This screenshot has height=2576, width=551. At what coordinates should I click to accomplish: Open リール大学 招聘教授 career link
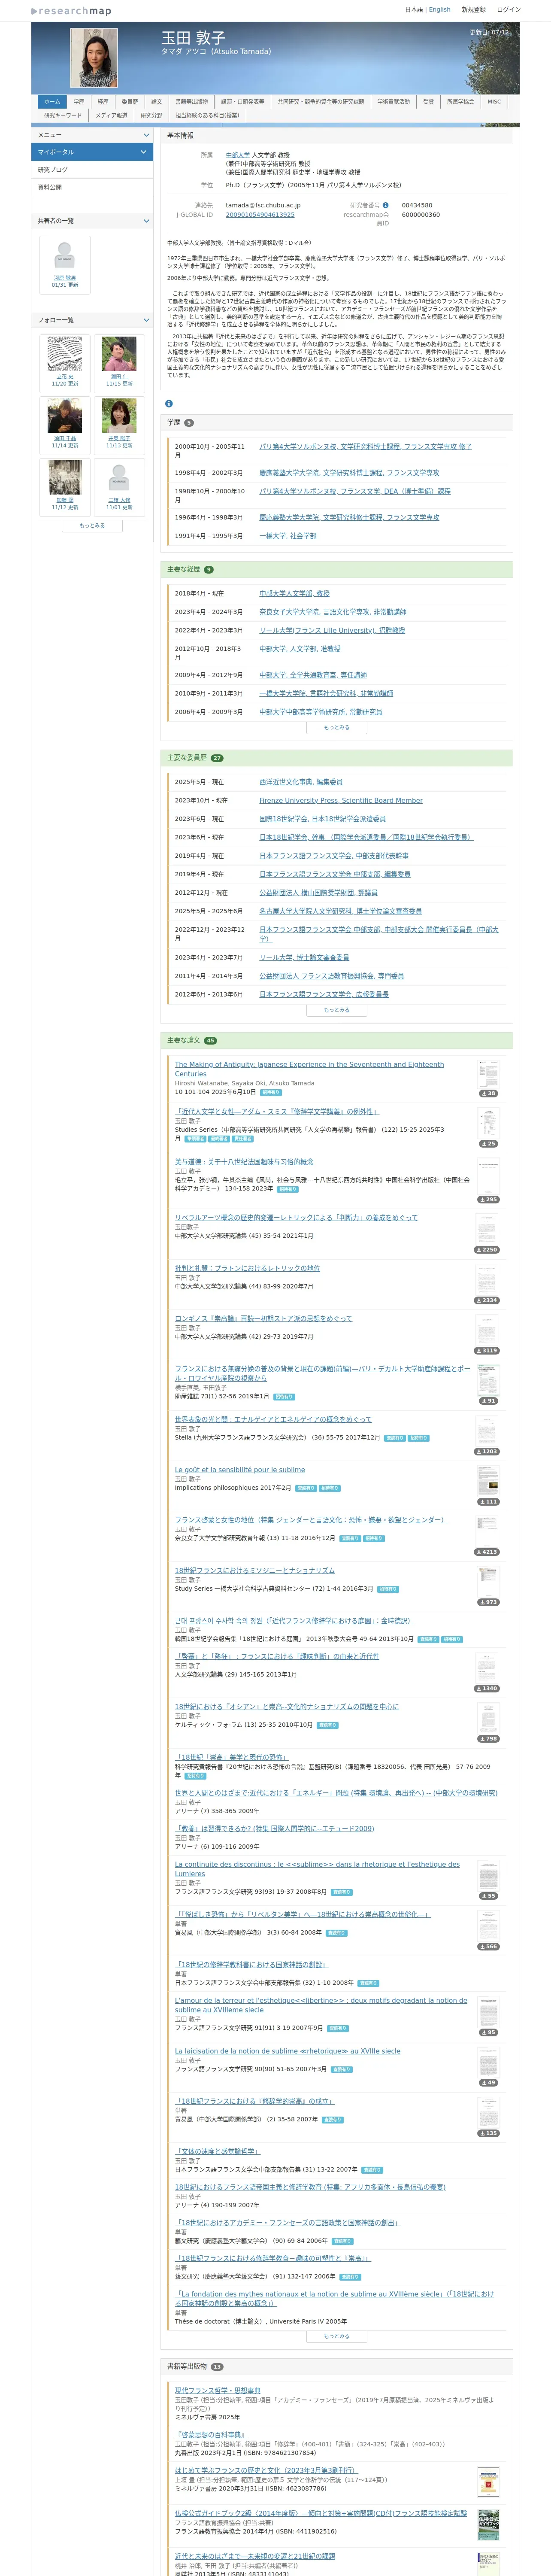pos(332,631)
